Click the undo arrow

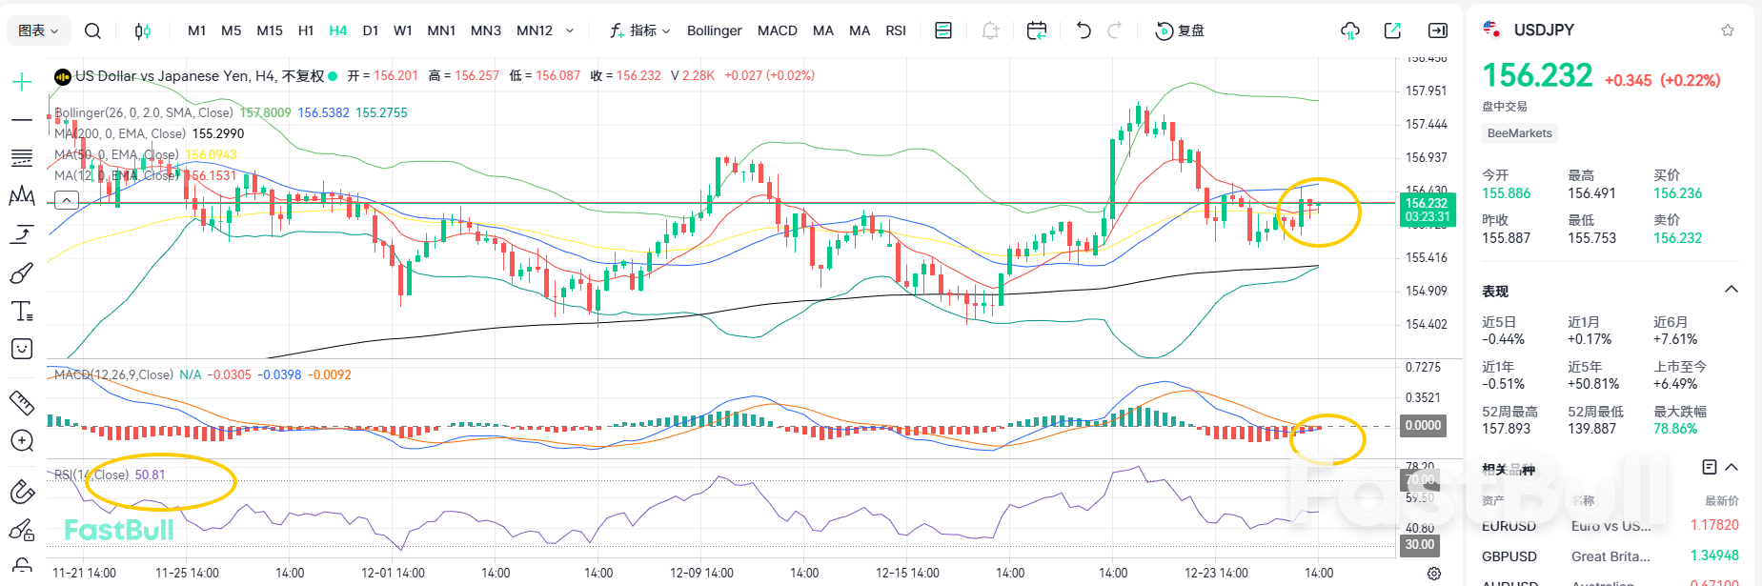point(1084,30)
